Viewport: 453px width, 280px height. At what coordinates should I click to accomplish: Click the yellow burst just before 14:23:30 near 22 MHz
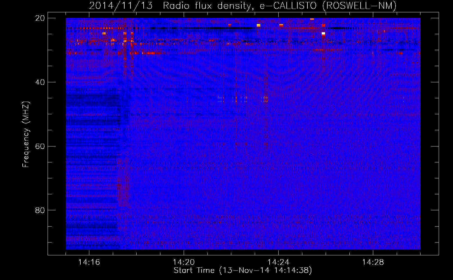[258, 25]
